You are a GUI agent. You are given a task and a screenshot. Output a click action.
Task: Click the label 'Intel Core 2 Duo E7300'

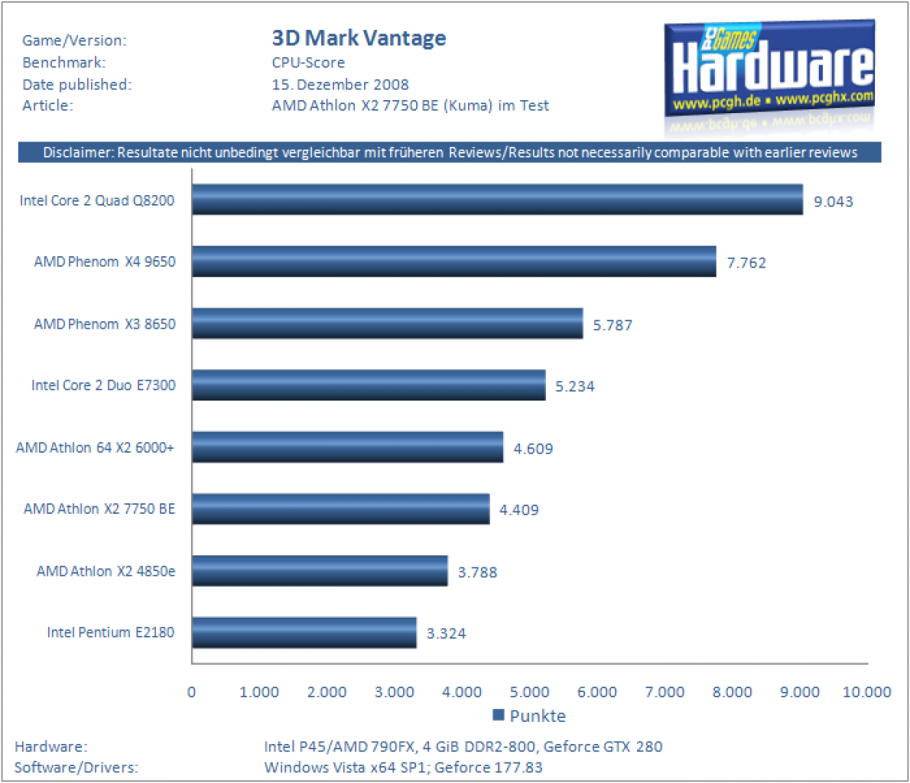coord(103,385)
